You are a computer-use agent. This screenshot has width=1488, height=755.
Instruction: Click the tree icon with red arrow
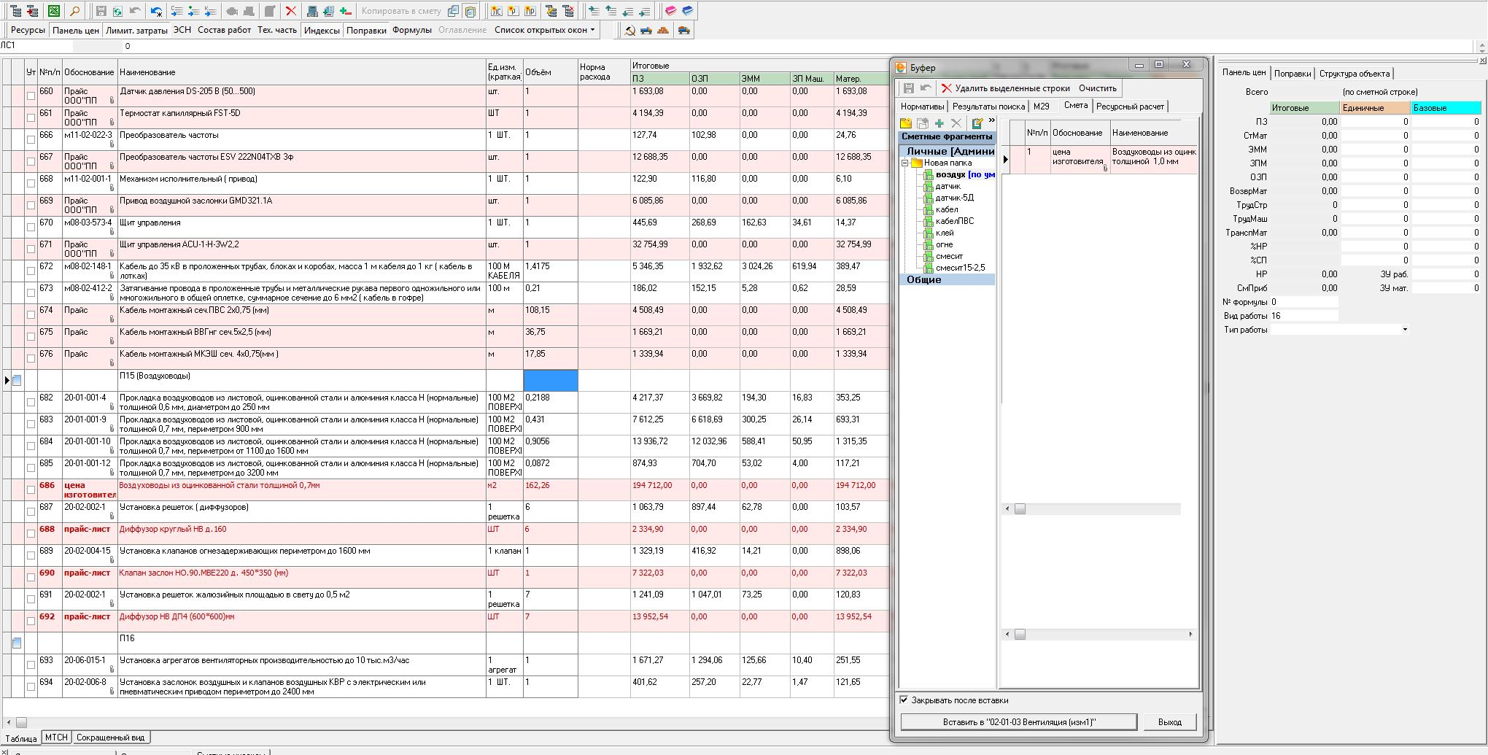click(32, 11)
